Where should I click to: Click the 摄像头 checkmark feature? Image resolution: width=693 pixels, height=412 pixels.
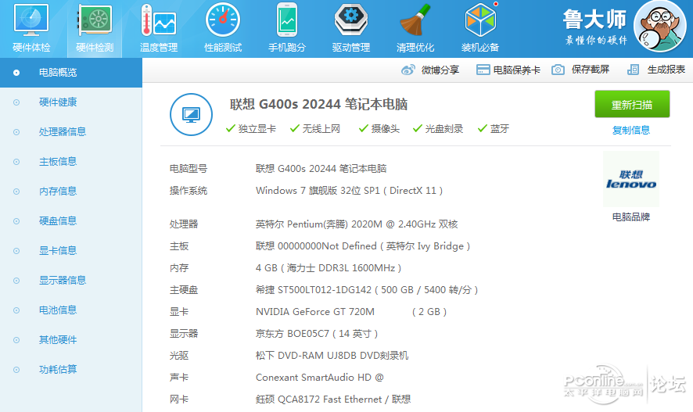click(379, 128)
